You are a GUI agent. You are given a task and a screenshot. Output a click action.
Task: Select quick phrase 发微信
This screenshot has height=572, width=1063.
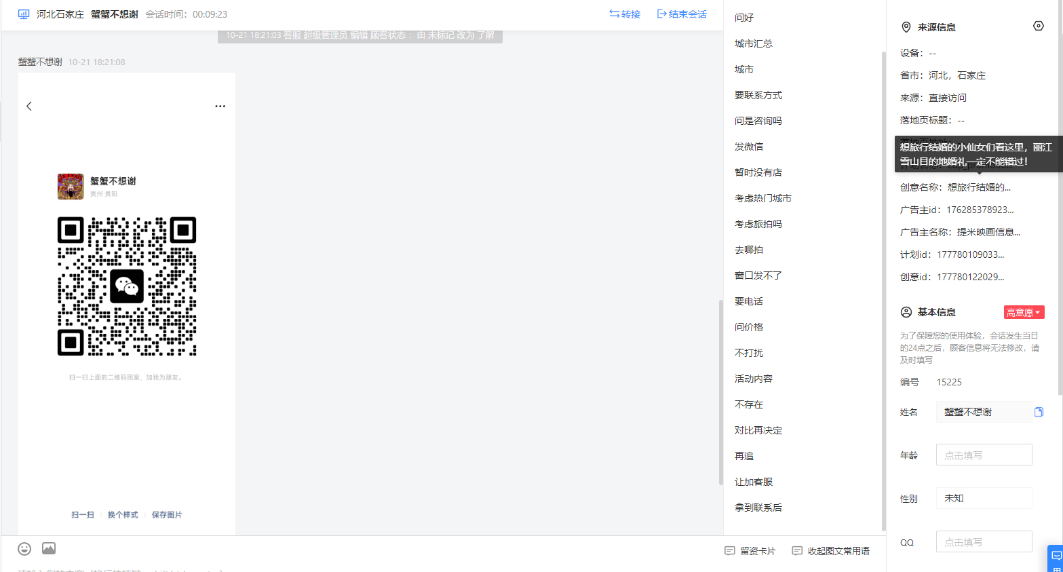[x=749, y=147]
